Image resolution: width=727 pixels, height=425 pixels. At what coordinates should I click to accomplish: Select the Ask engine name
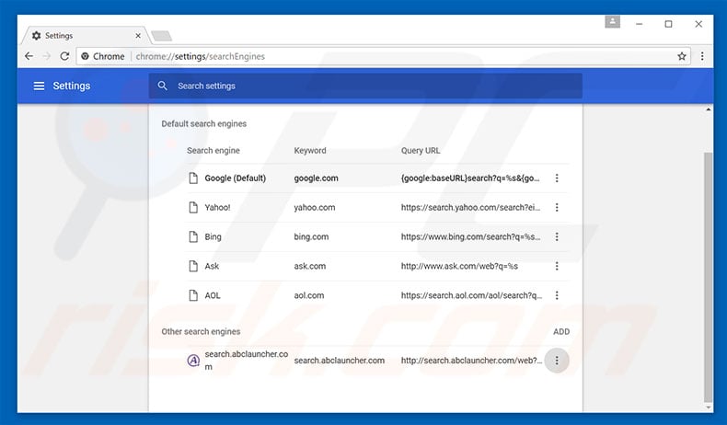[x=212, y=266]
